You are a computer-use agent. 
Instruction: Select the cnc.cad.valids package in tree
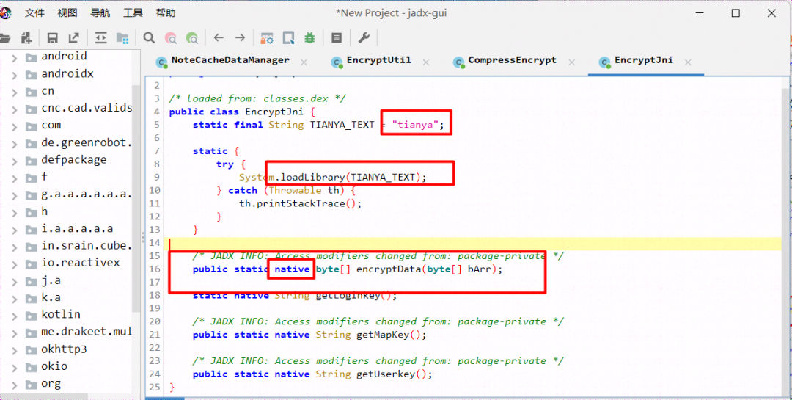pyautogui.click(x=87, y=108)
